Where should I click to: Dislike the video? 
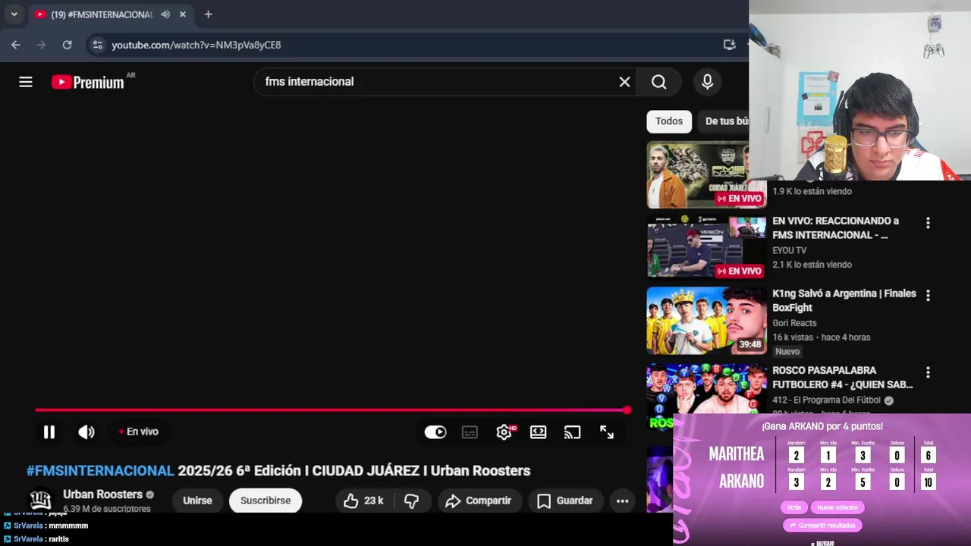pos(412,500)
